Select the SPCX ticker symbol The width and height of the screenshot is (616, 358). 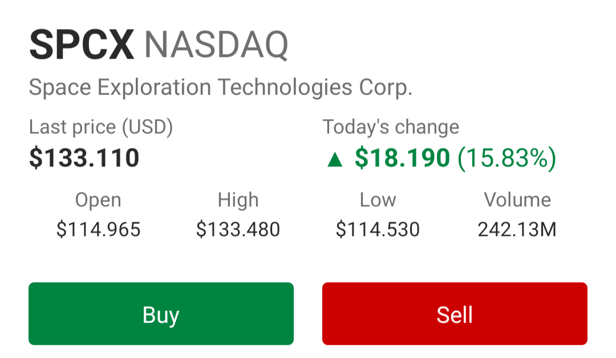[82, 44]
